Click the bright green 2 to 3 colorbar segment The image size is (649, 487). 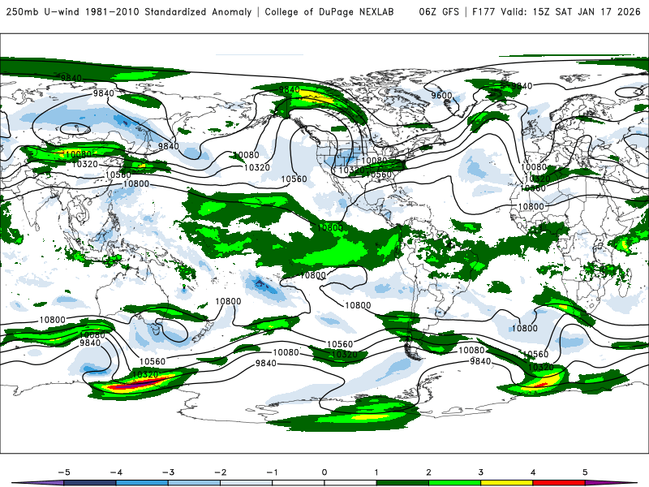[x=454, y=483]
